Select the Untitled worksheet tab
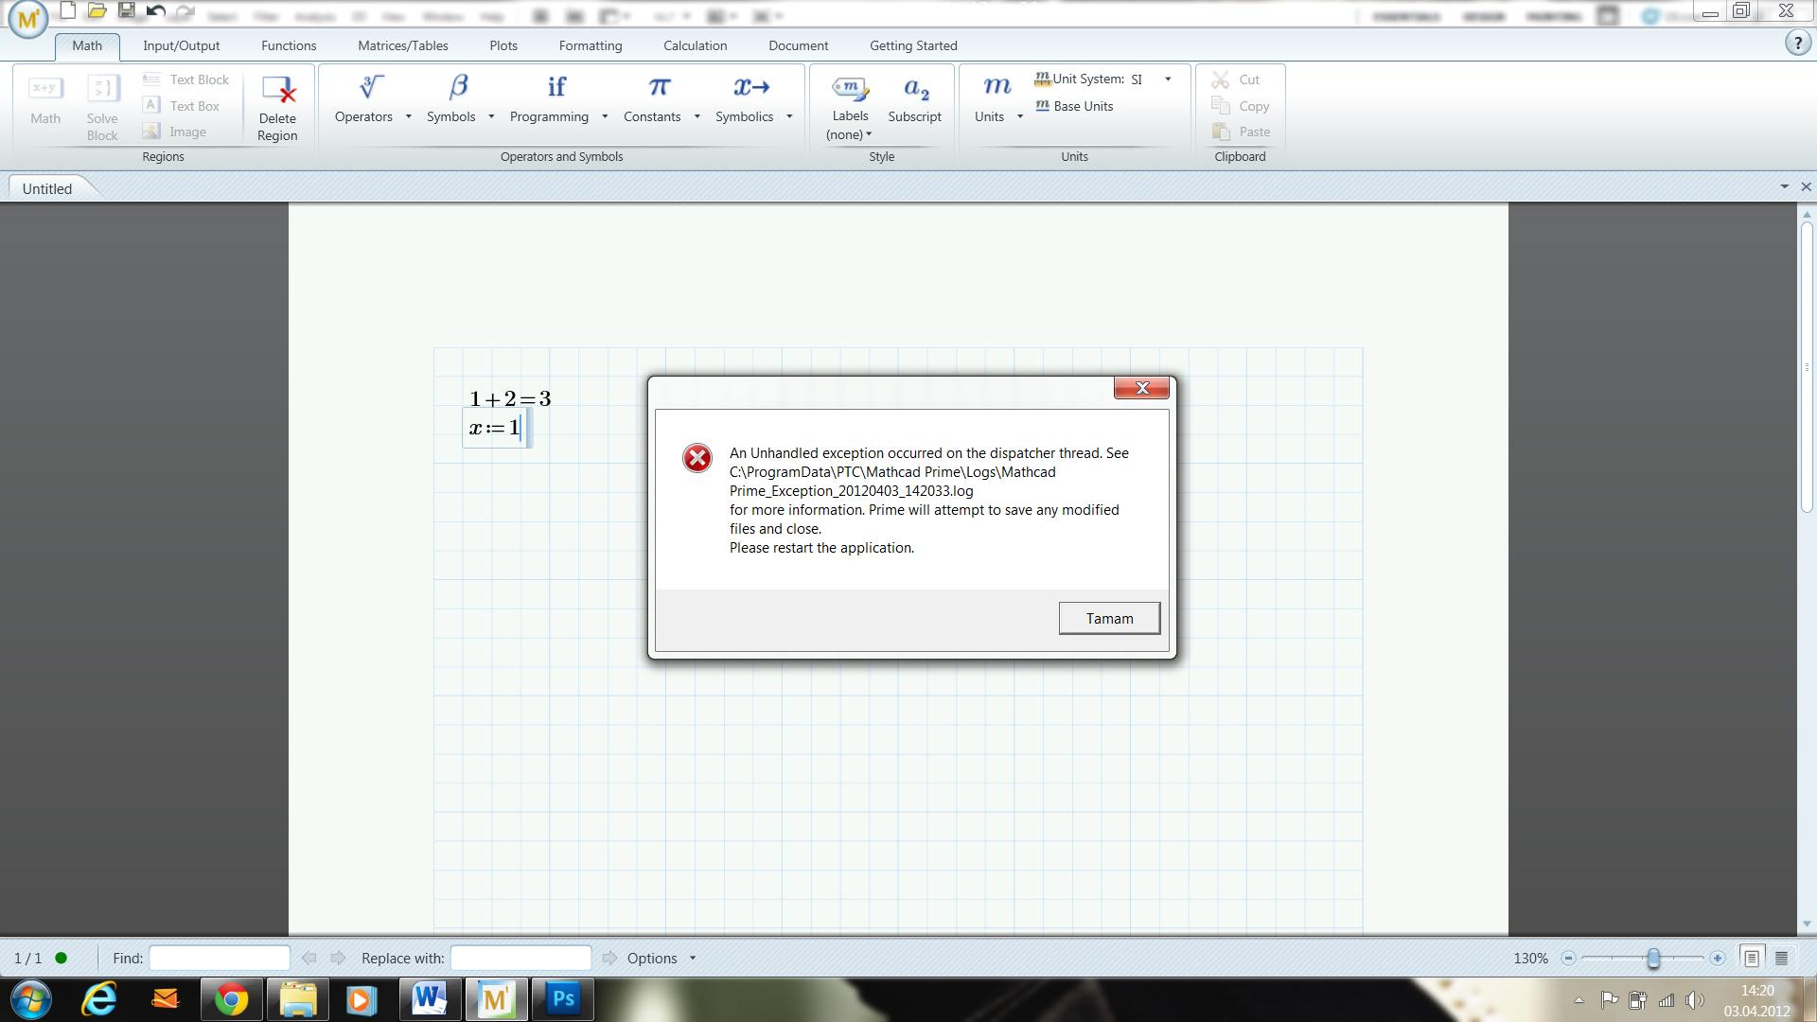The image size is (1817, 1022). coord(47,188)
